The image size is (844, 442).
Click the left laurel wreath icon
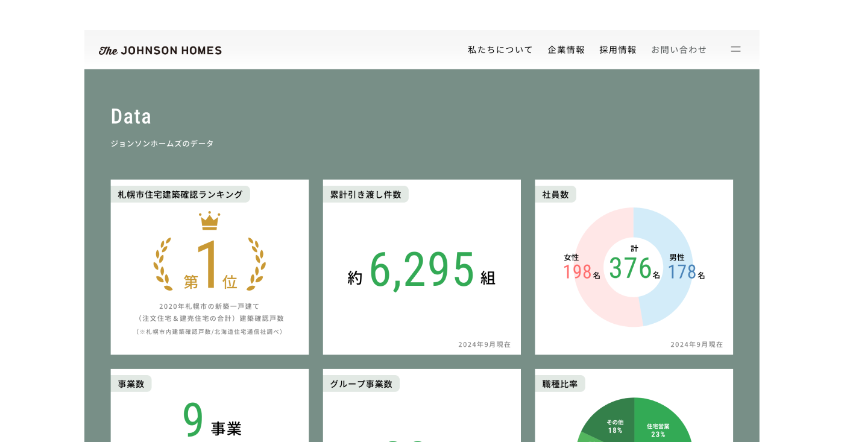point(163,264)
